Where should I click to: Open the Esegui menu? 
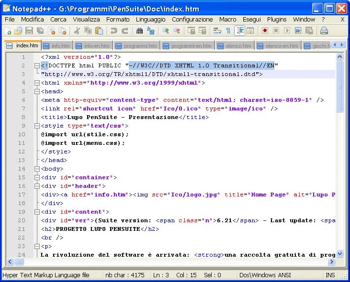pos(251,20)
